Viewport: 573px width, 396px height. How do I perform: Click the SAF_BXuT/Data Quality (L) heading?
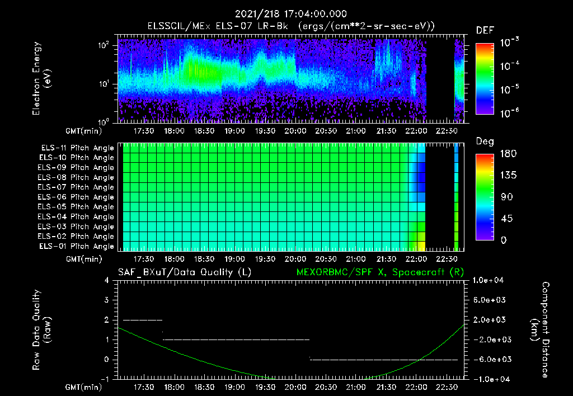(x=185, y=272)
